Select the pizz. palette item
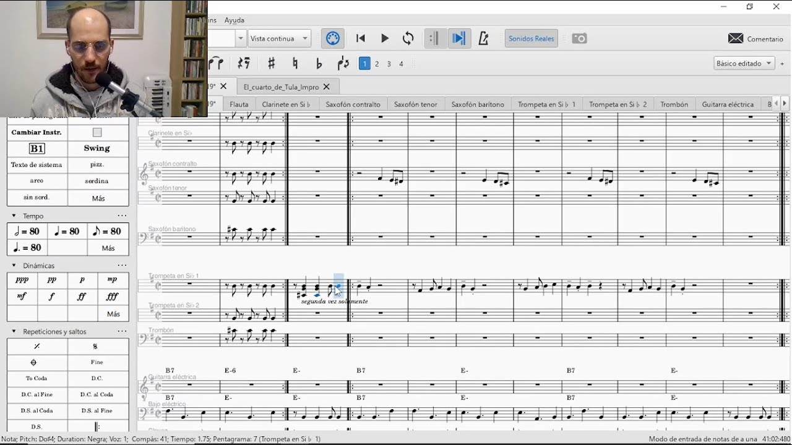 (x=97, y=165)
